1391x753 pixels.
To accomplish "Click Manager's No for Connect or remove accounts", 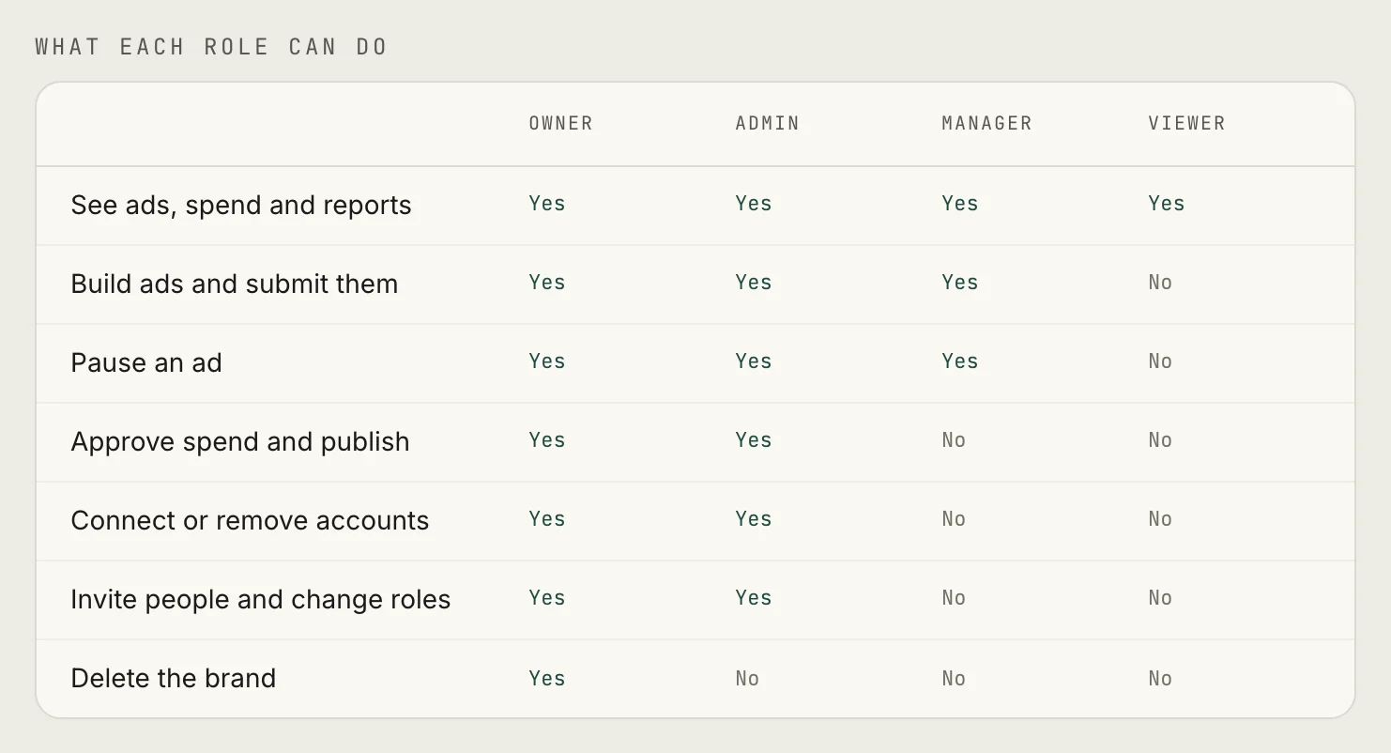I will [x=954, y=519].
